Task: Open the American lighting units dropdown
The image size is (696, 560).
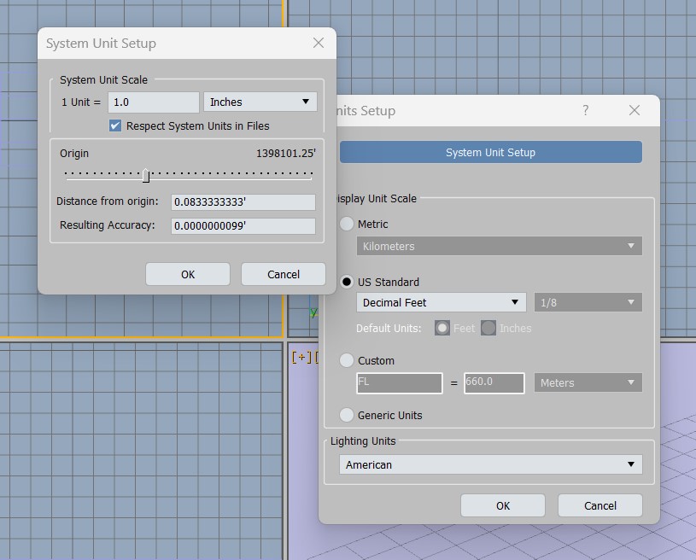Action: pos(491,464)
